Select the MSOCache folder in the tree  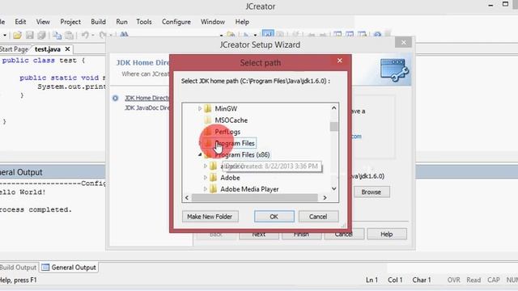[x=231, y=120]
